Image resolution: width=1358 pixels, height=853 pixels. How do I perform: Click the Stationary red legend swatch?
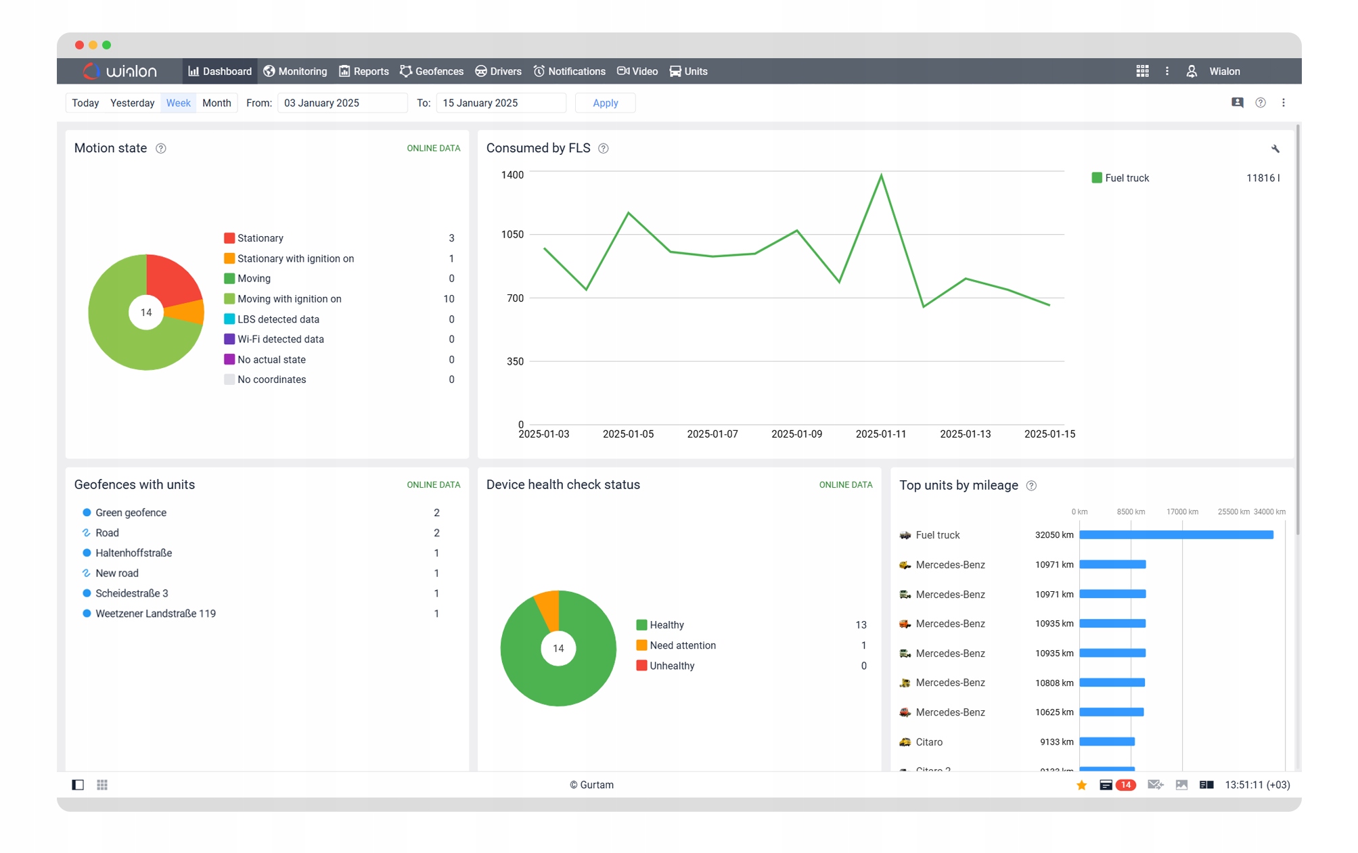229,238
